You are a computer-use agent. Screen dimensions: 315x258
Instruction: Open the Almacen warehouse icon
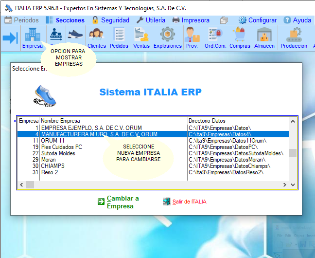pos(264,38)
